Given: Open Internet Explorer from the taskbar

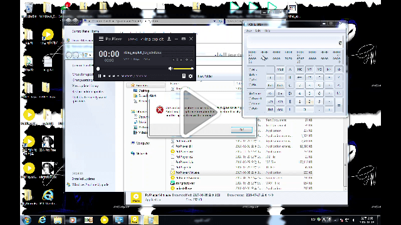Looking at the screenshot, I should click(42, 219).
